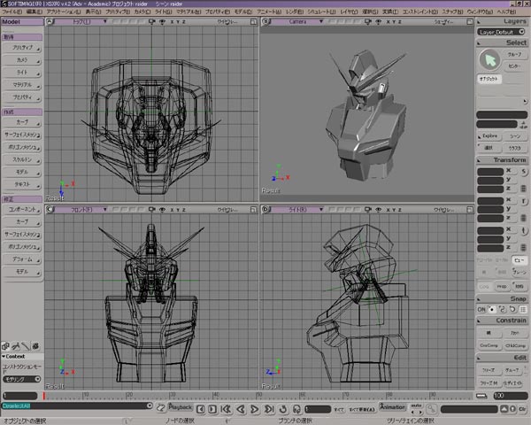This screenshot has height=425, width=531.
Task: Click camera icon in Front viewport header
Action: point(151,210)
